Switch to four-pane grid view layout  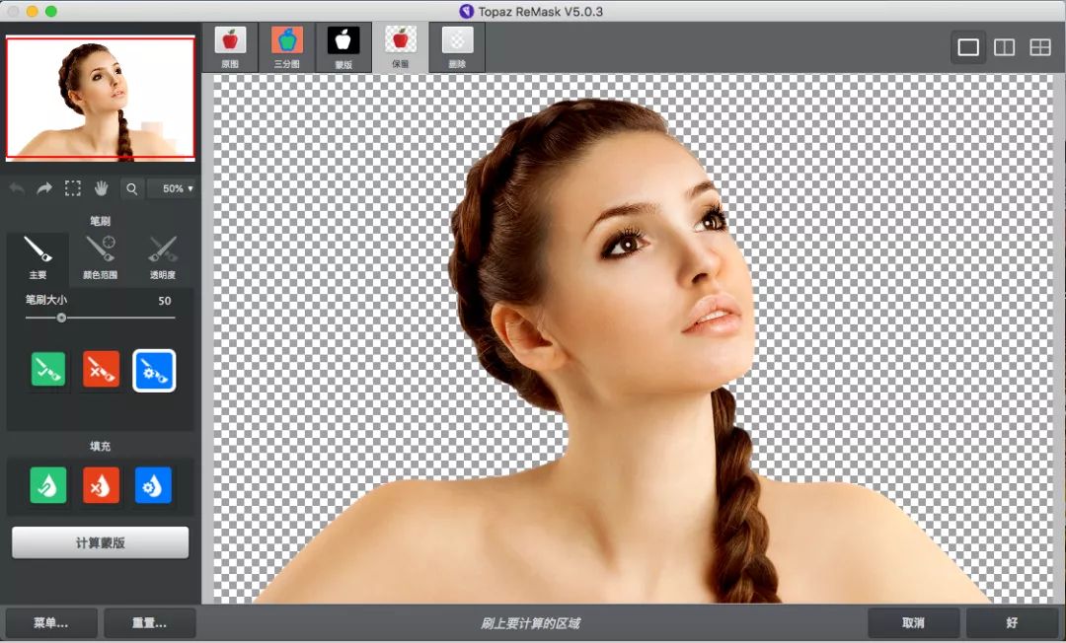point(1040,47)
